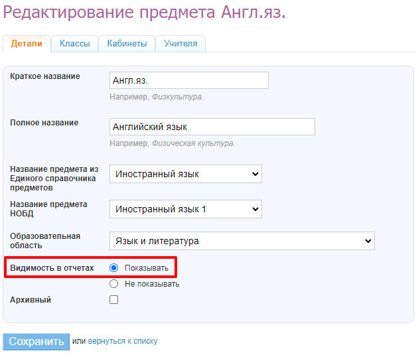
Task: Select the Учителя tab
Action: (x=180, y=44)
